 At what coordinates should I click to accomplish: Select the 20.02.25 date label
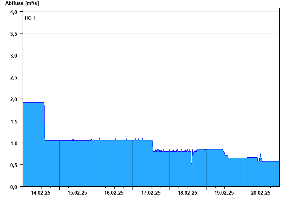tap(260, 193)
